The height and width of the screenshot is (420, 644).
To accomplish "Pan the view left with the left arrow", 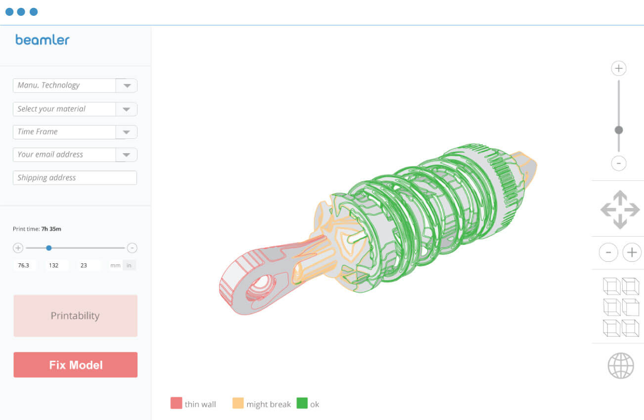I will click(x=607, y=210).
